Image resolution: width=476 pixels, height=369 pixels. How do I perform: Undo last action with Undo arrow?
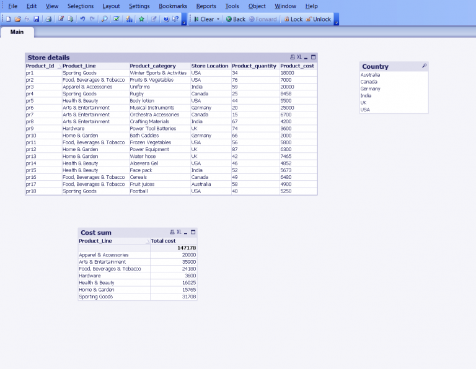point(82,19)
